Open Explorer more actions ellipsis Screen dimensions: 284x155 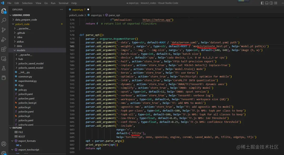(61, 9)
